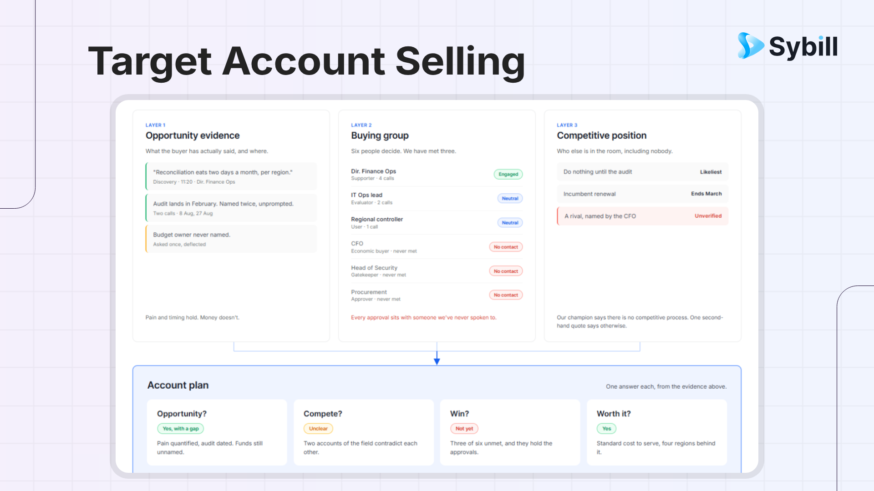Screen dimensions: 874x491
Task: Select the "Competitive position" heading
Action: [x=601, y=135]
